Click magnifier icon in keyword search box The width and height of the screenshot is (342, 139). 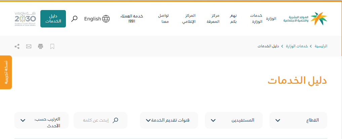115,120
